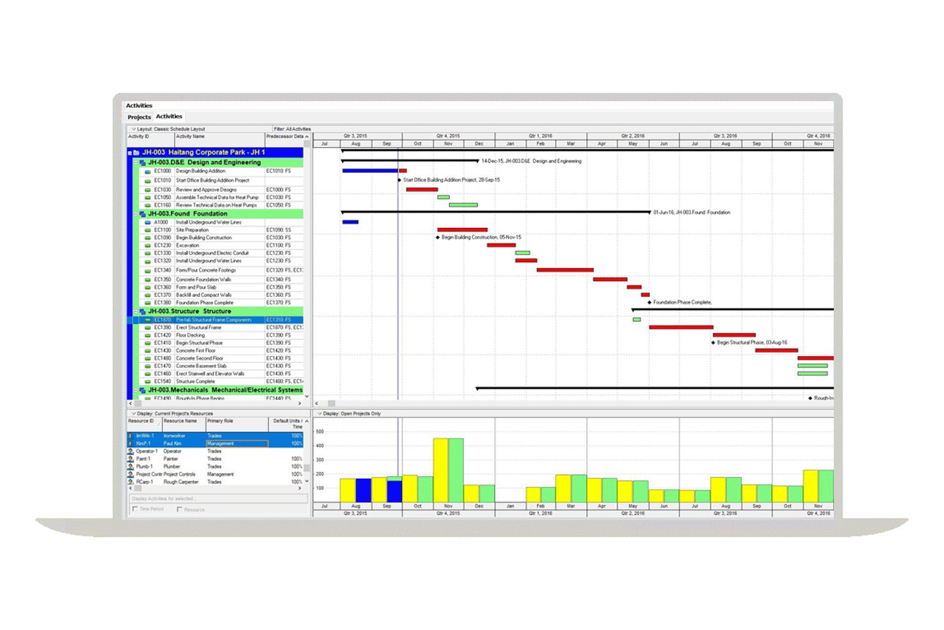The height and width of the screenshot is (630, 944).
Task: Click the activity icon for EC1030
Action: [148, 190]
